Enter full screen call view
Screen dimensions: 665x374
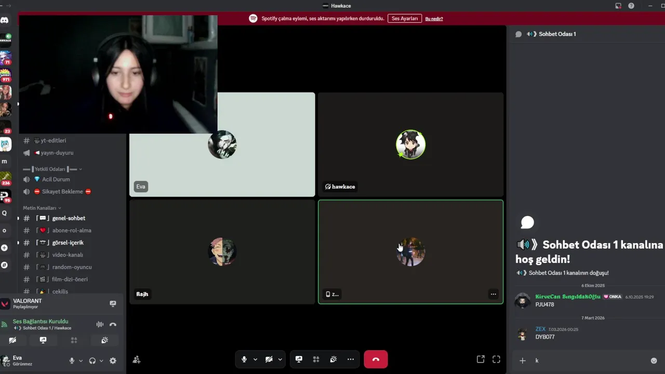(496, 359)
